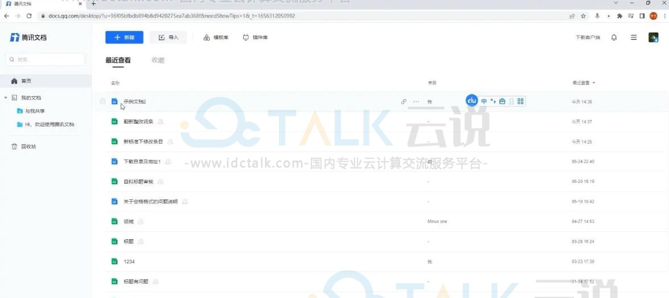The width and height of the screenshot is (669, 298).
Task: Open the document 示例文档2
Action: point(134,101)
